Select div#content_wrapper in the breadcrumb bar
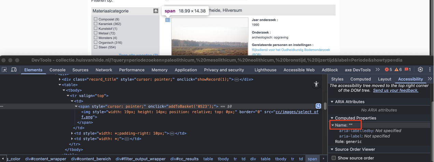 (45, 159)
